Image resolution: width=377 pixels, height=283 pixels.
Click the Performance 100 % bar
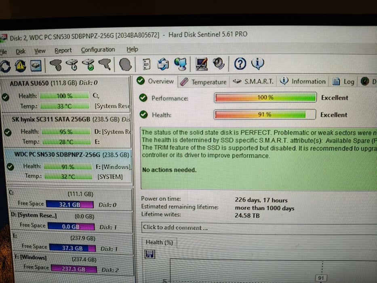(x=265, y=97)
